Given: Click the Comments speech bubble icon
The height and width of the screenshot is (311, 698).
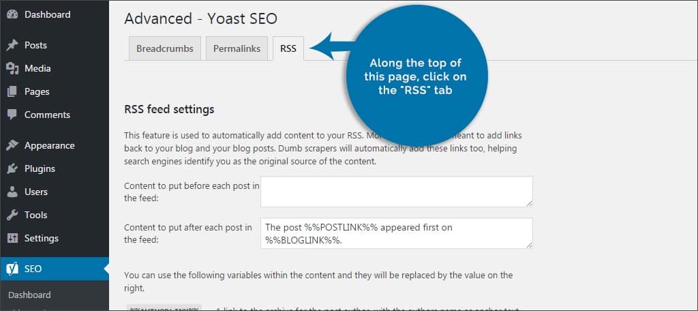Looking at the screenshot, I should point(12,115).
